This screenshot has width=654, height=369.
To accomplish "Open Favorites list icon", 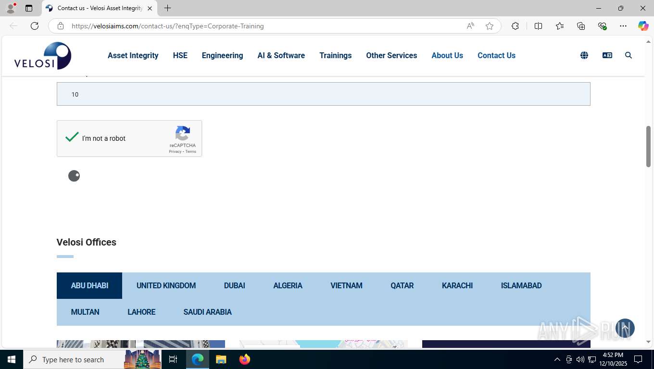I will pyautogui.click(x=560, y=26).
